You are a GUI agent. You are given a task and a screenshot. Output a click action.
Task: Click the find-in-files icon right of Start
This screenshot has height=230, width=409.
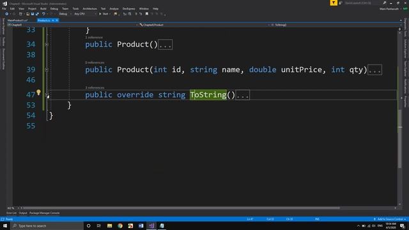click(x=115, y=14)
